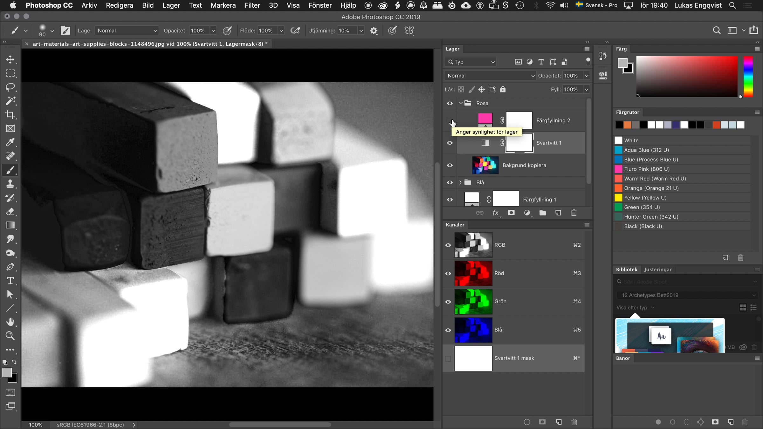Switch to the Justeringar tab
The width and height of the screenshot is (763, 429).
[x=657, y=269]
